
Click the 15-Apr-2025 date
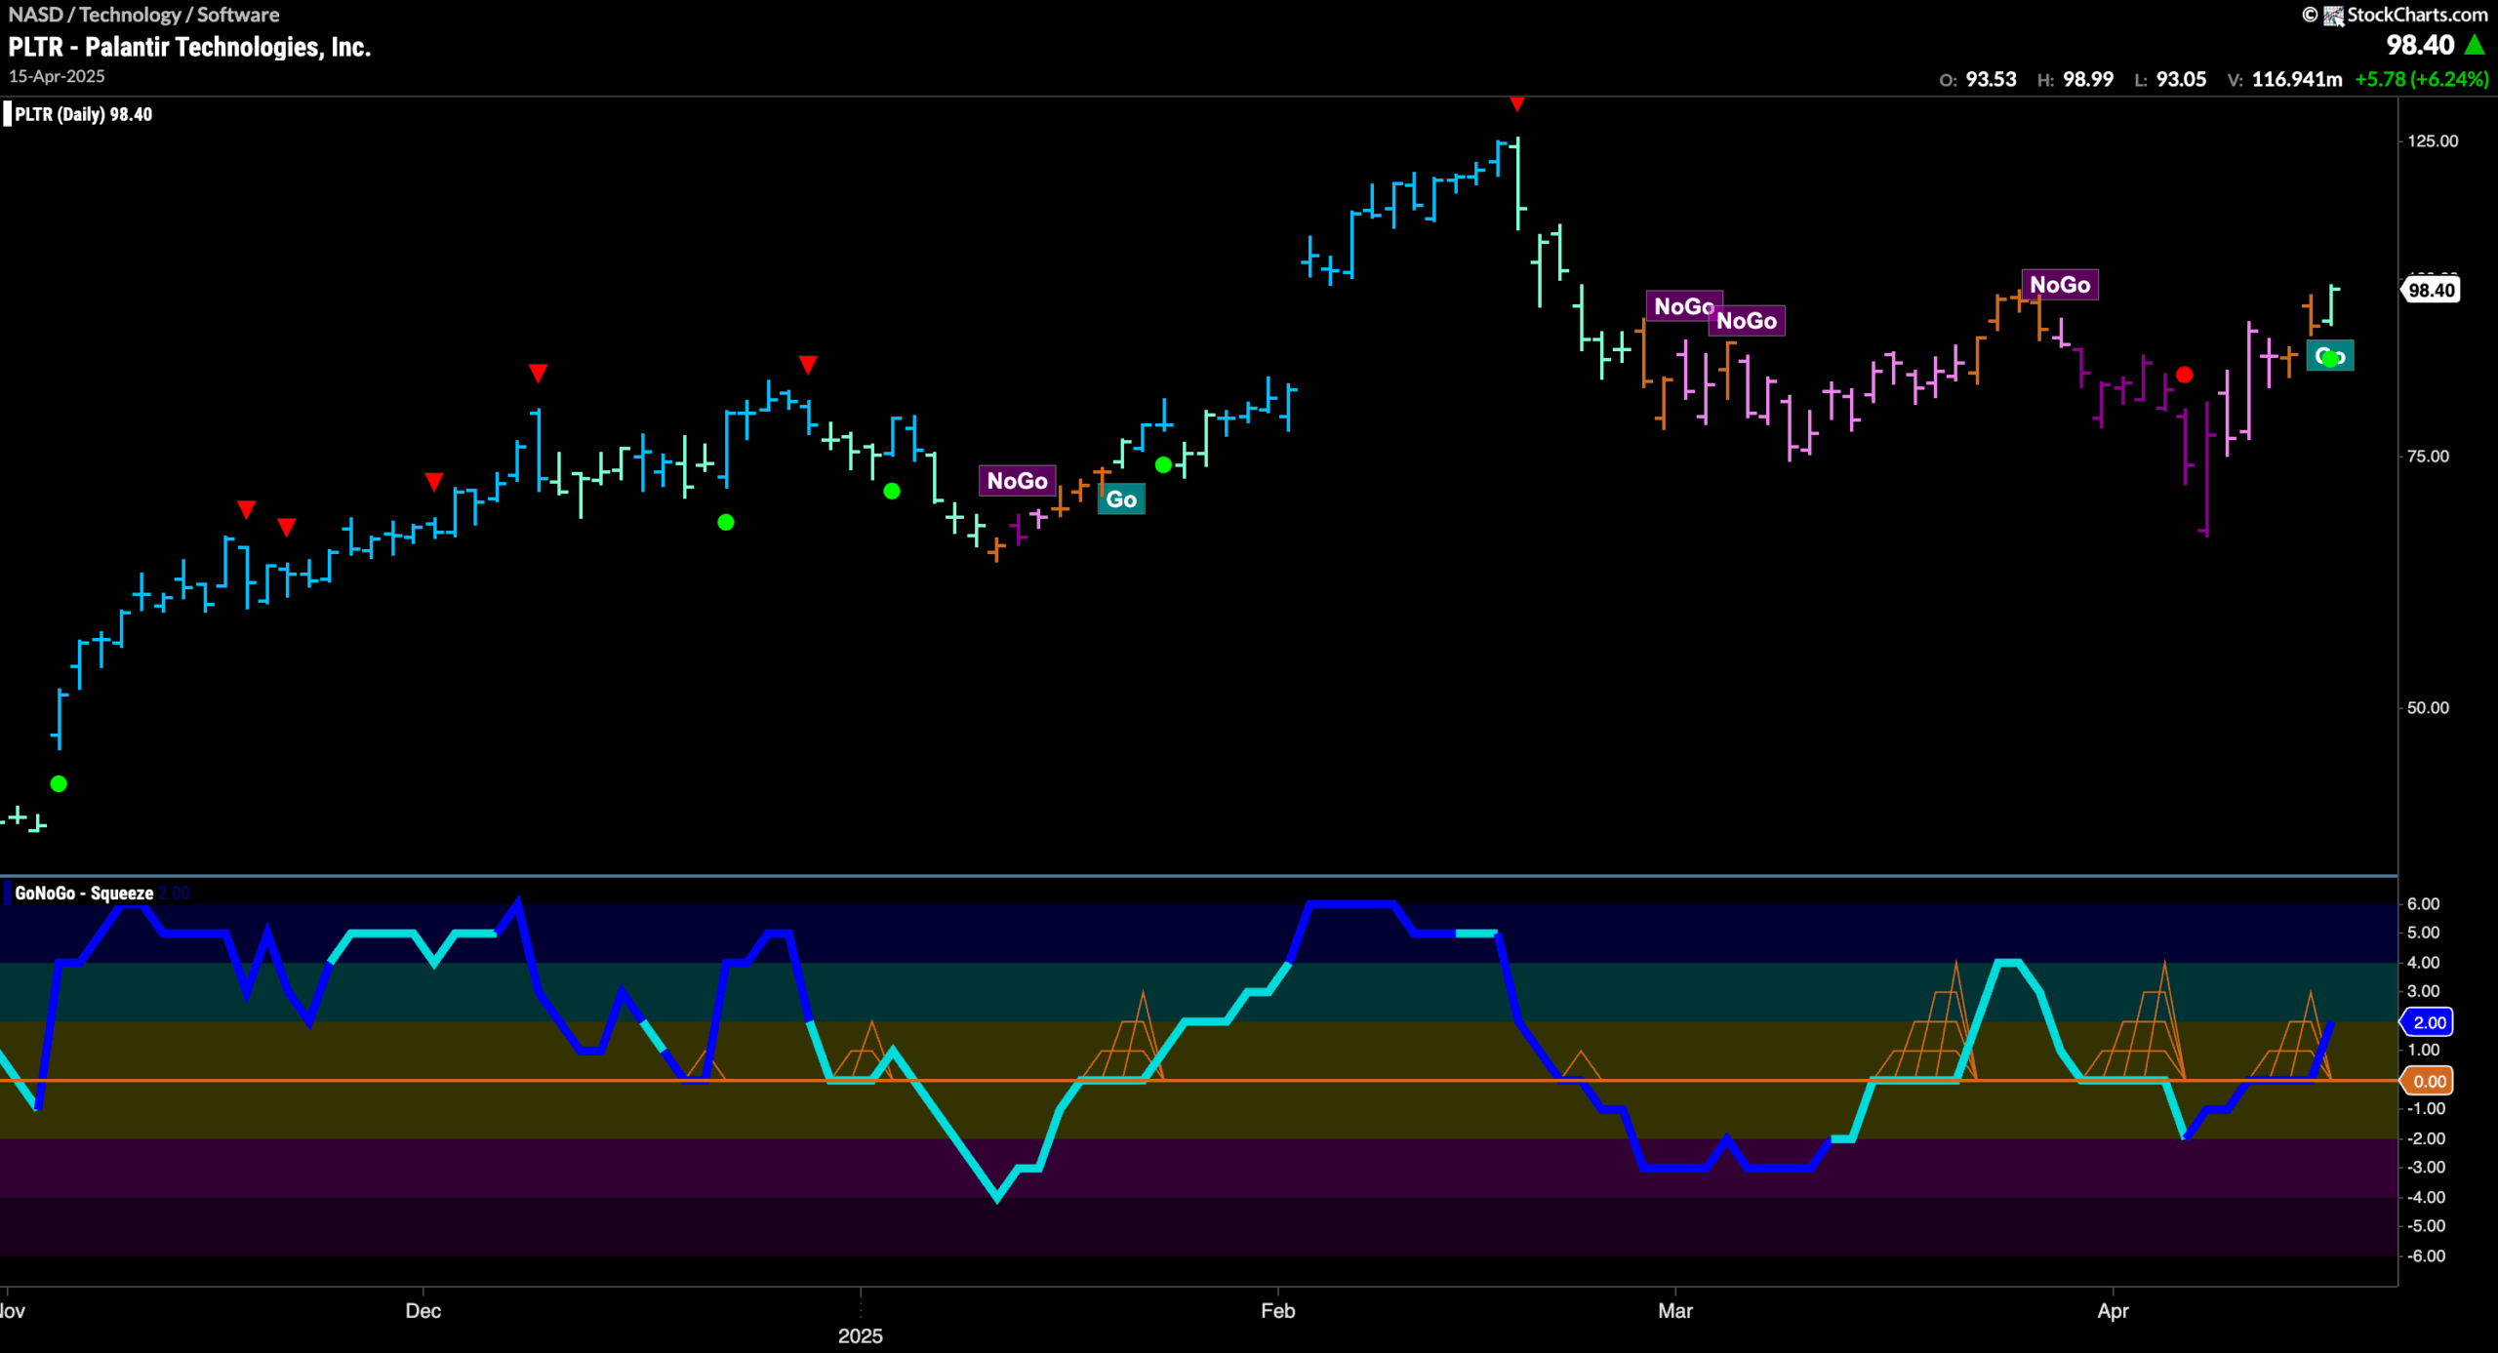[57, 76]
